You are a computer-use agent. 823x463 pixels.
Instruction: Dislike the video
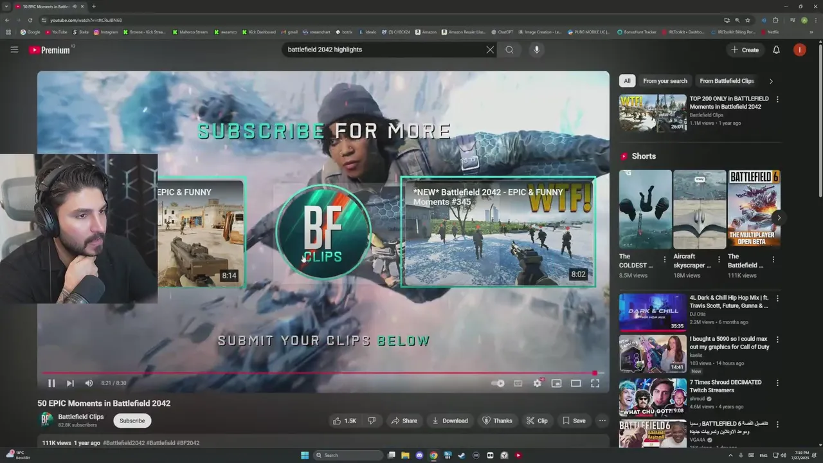tap(371, 421)
